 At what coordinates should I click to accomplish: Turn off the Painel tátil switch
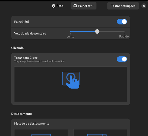pyautogui.click(x=122, y=22)
